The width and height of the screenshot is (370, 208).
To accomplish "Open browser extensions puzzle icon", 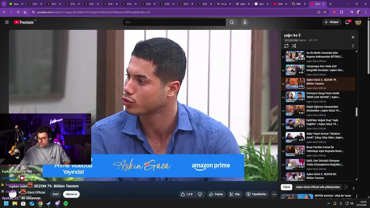I will (341, 12).
